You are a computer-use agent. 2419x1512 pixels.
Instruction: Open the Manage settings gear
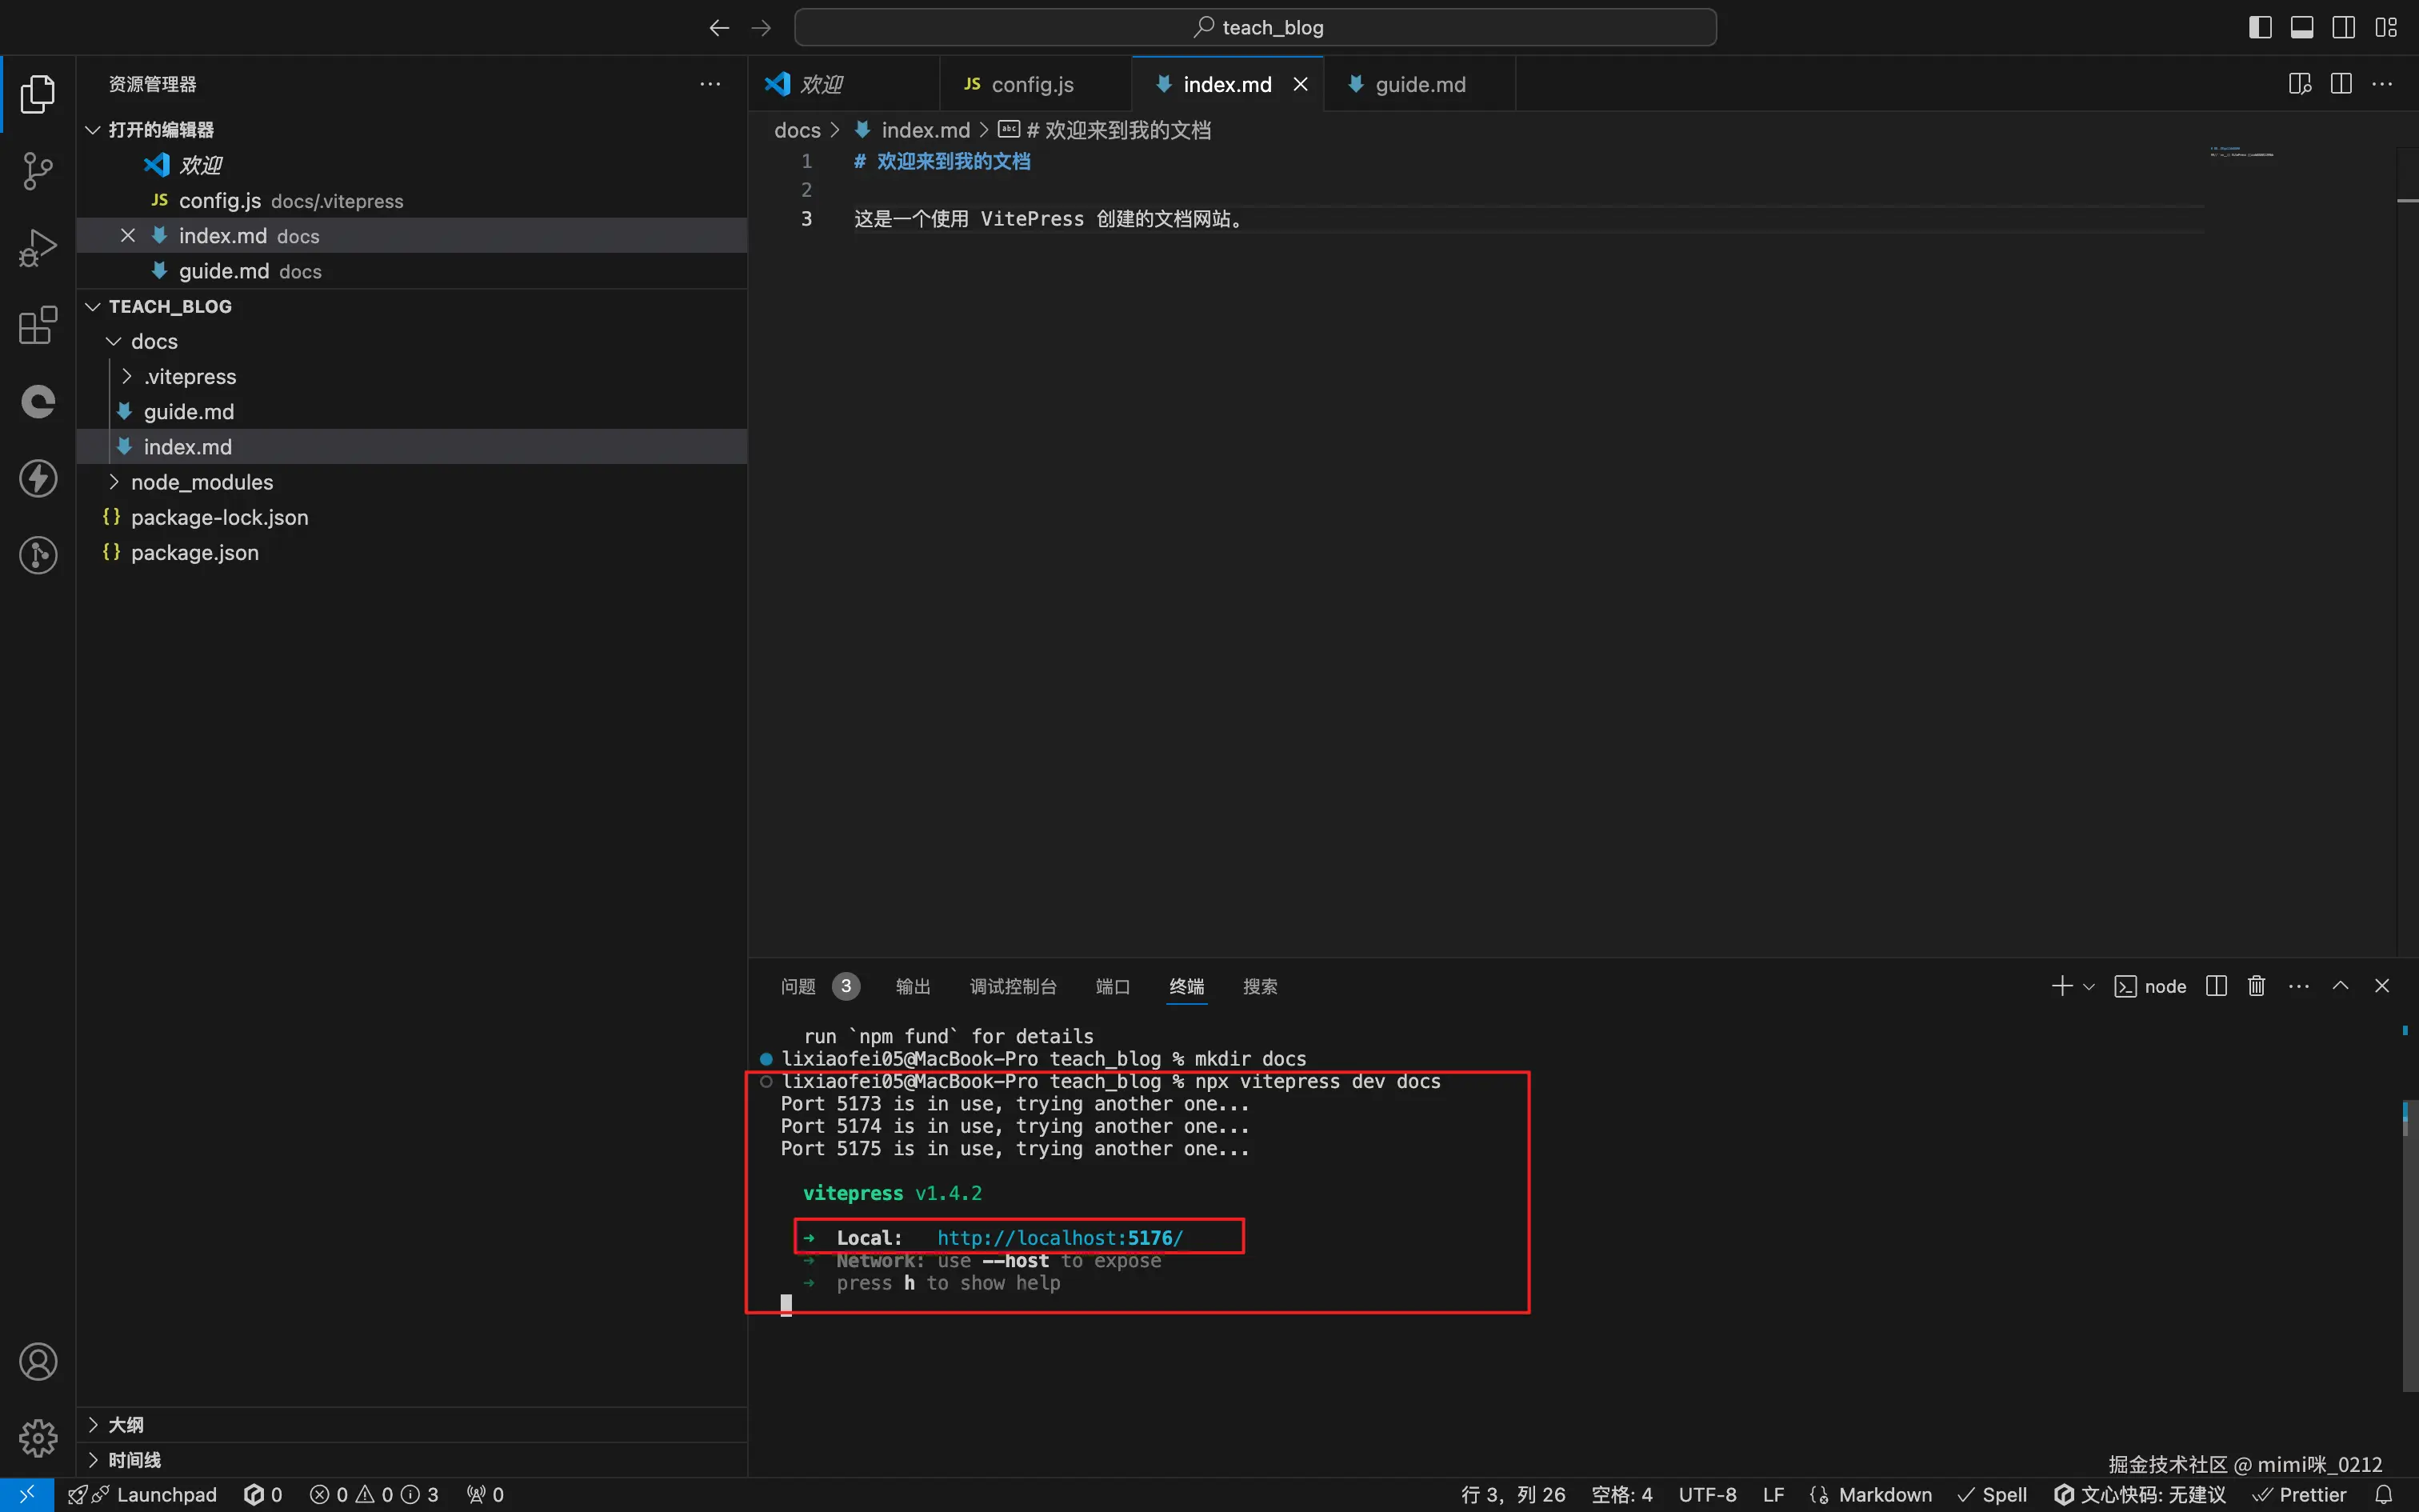click(38, 1438)
